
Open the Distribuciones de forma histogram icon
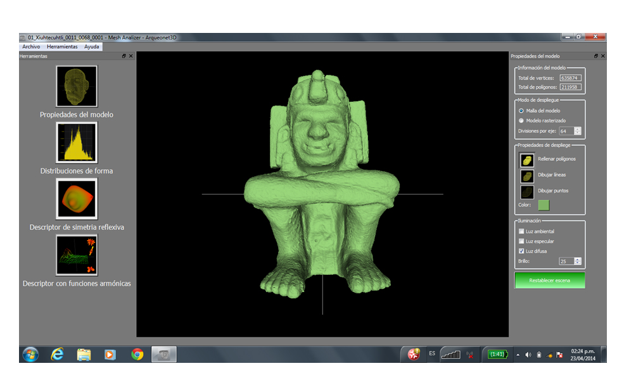coord(77,142)
